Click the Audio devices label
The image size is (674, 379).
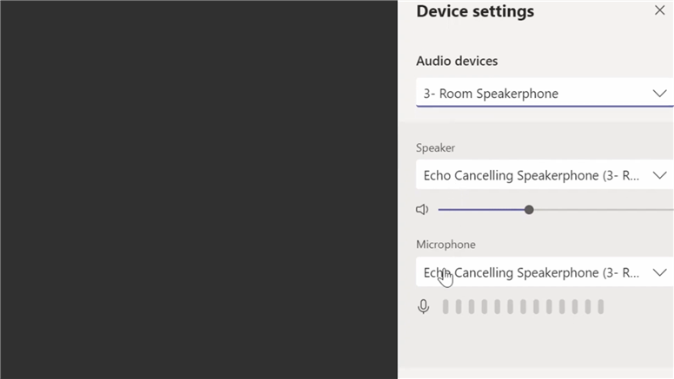(457, 62)
